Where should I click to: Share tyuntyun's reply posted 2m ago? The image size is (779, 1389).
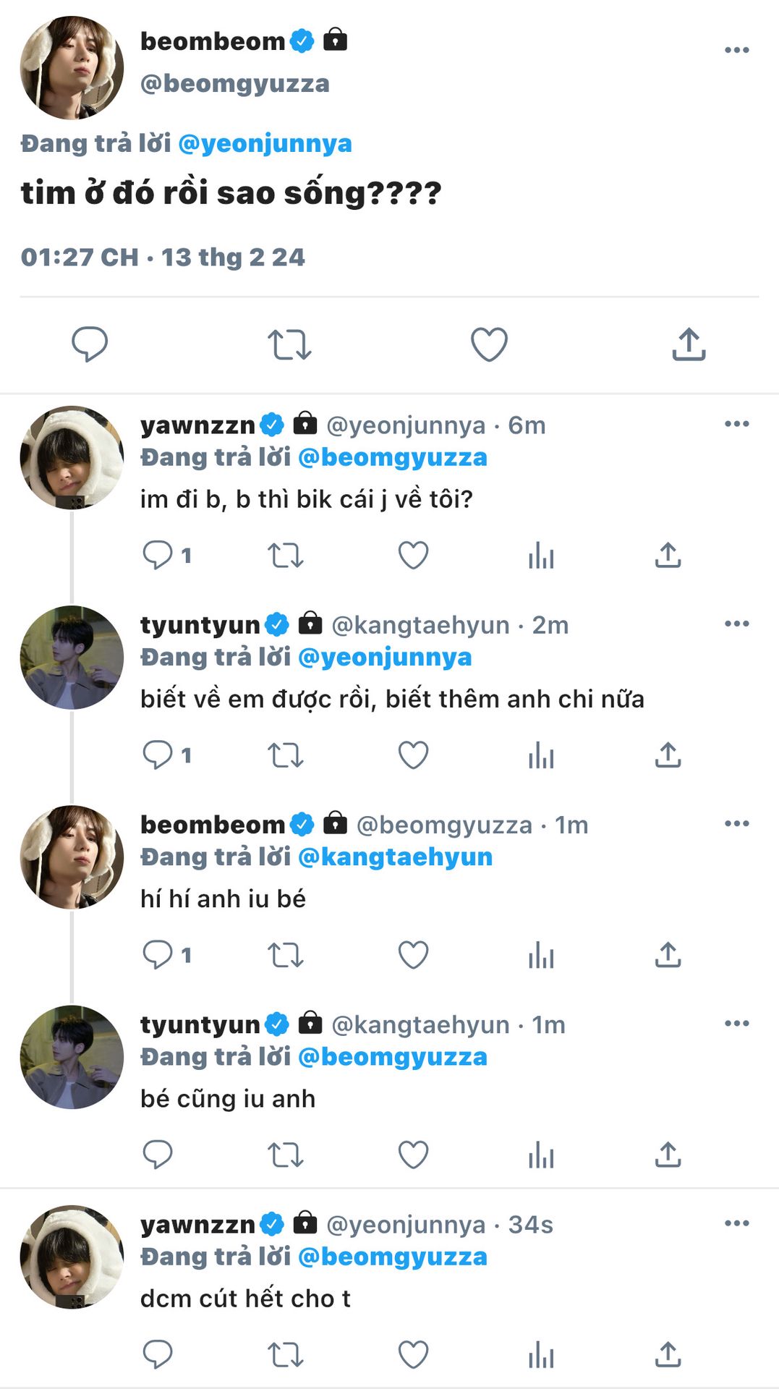pyautogui.click(x=668, y=755)
